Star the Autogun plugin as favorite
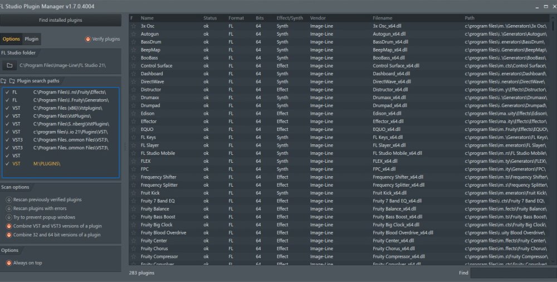This screenshot has height=282, width=557. [134, 34]
